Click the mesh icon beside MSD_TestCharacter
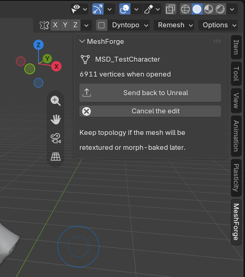This screenshot has width=245, height=277. 85,59
